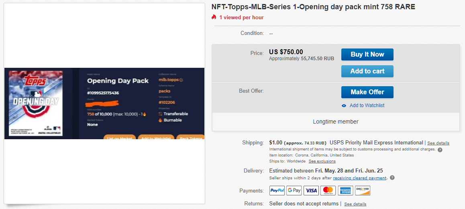The height and width of the screenshot is (209, 465).
Task: Click the PayPal payment icon
Action: pyautogui.click(x=277, y=191)
